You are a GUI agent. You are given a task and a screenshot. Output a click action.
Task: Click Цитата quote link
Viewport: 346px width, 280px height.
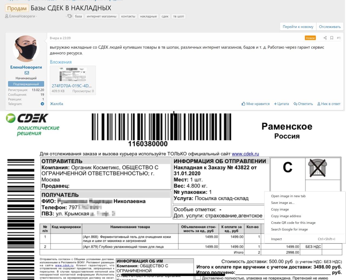(281, 104)
